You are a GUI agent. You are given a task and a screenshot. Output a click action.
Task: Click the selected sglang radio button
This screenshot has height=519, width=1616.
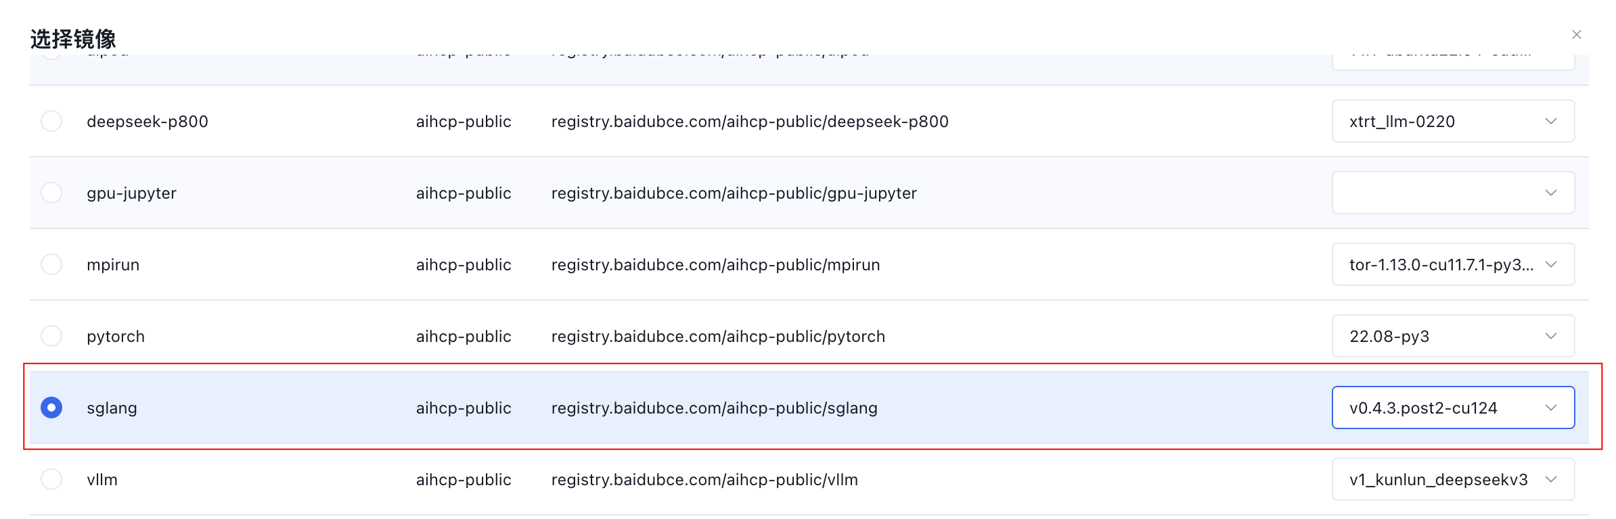[x=51, y=407]
